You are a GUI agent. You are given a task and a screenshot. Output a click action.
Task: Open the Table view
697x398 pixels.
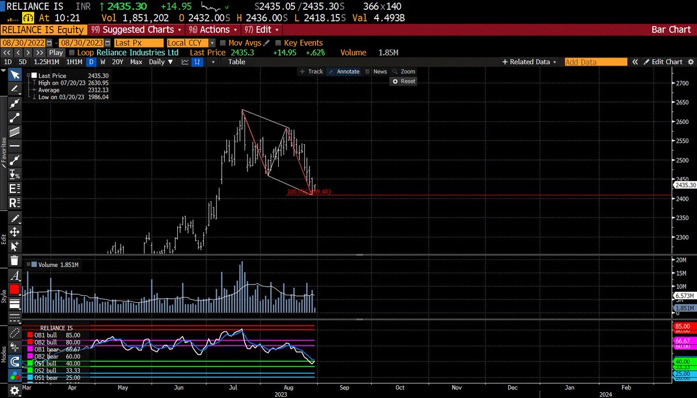(x=236, y=61)
